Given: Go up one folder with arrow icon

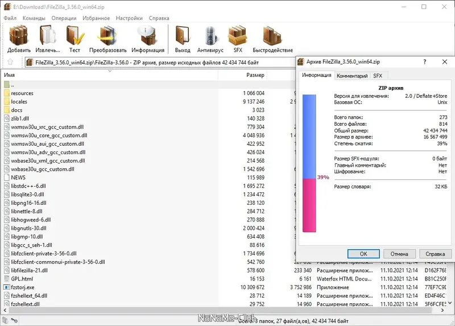Looking at the screenshot, I should point(10,62).
